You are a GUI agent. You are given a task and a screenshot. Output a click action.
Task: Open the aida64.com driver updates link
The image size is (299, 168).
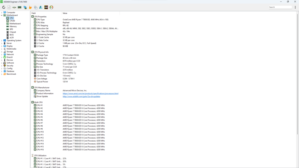81,97
